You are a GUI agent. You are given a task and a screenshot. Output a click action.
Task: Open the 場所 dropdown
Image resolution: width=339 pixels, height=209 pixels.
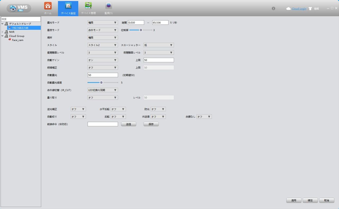(103, 38)
